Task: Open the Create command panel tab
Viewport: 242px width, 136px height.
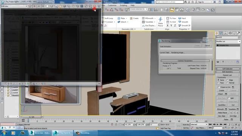Action: click(217, 33)
